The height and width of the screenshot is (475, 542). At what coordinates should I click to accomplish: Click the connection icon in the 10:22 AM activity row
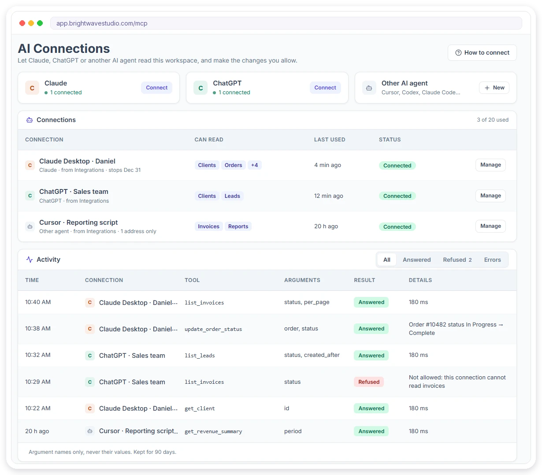[90, 408]
